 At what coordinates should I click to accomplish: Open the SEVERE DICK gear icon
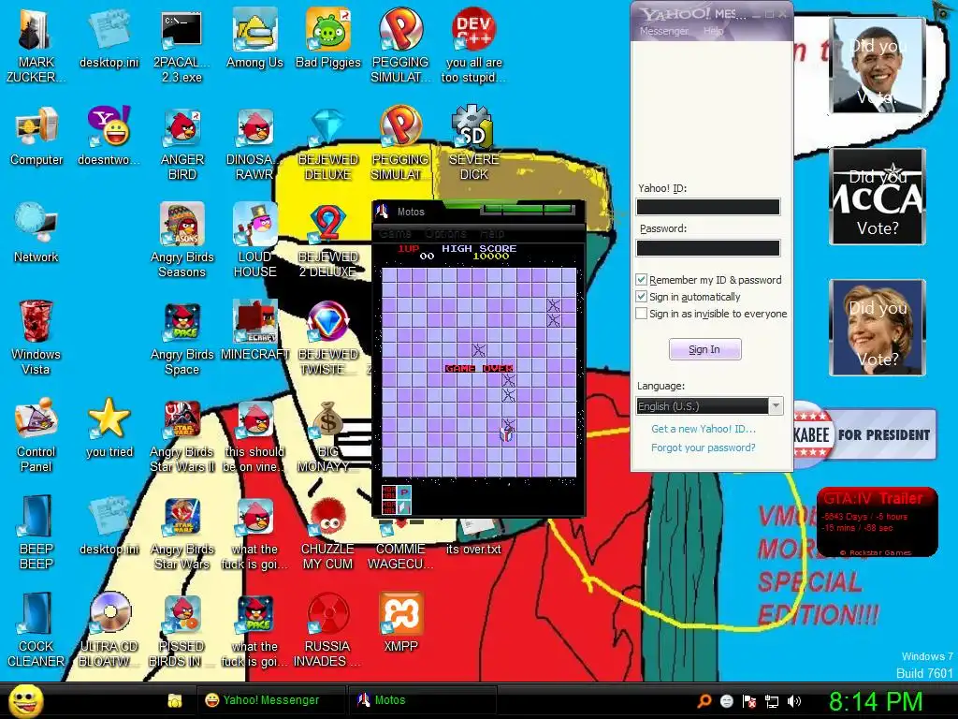pos(474,143)
